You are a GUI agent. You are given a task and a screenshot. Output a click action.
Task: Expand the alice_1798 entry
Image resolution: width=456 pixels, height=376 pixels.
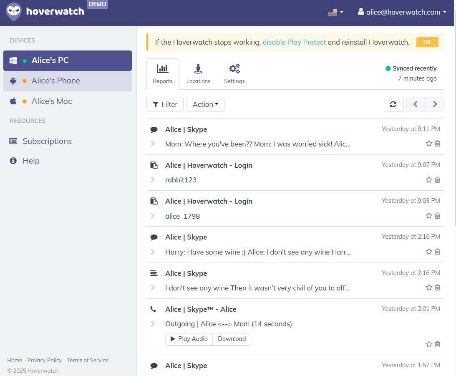pos(153,216)
